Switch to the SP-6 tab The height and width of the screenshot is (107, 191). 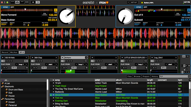tap(22, 52)
